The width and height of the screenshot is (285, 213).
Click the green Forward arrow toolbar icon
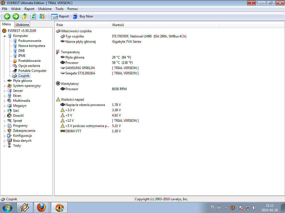click(x=16, y=16)
